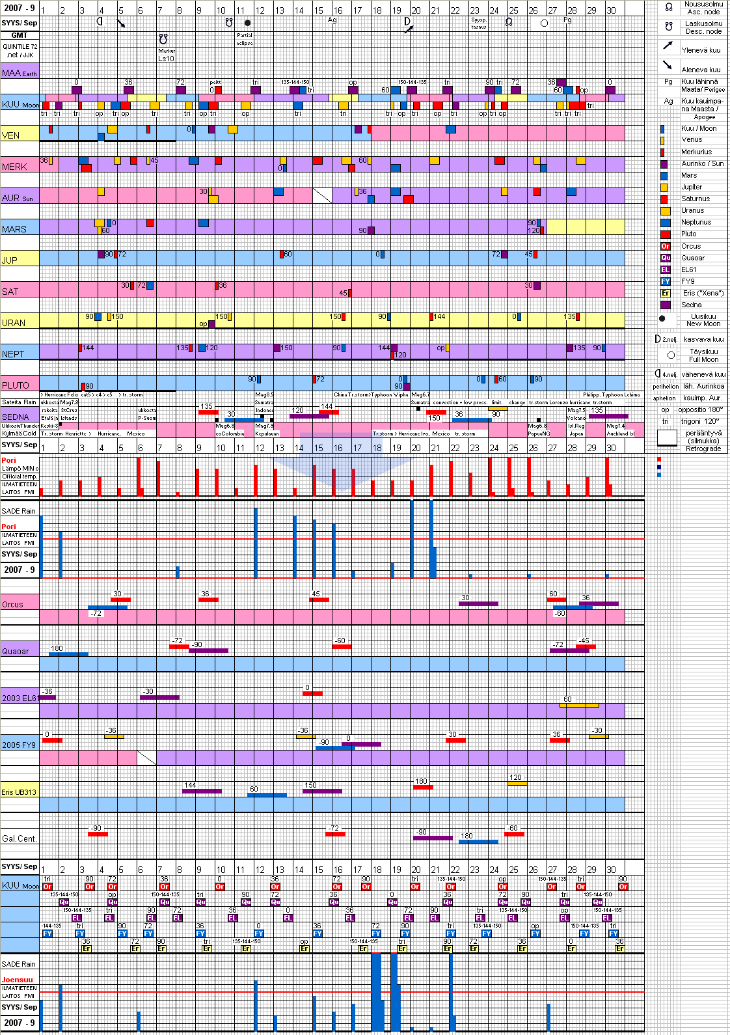Screen dimensions: 730x1035
Task: Click the Retrograde empty box in legend
Action: pos(667,437)
